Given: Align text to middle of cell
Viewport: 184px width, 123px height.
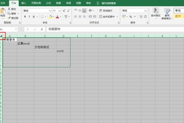Looking at the screenshot, I should (x=80, y=10).
